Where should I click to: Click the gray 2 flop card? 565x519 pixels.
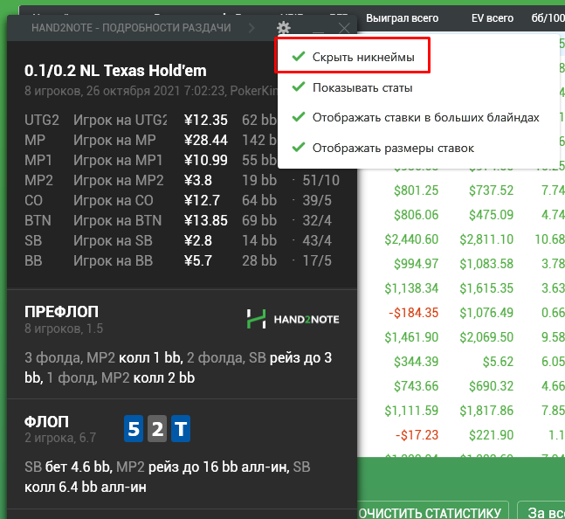[157, 428]
